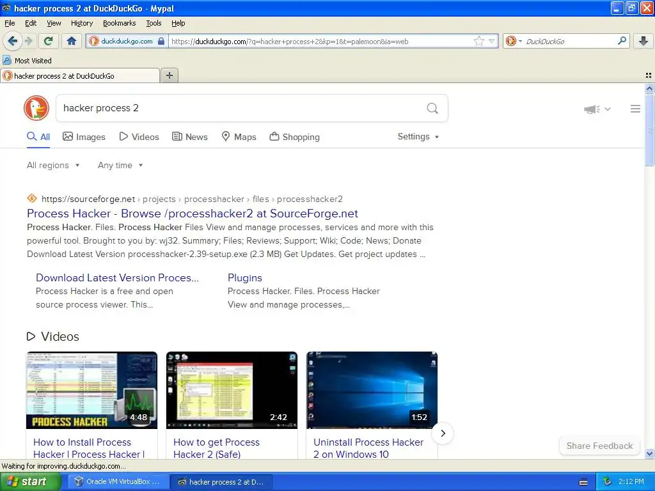The height and width of the screenshot is (491, 655).
Task: Open 'How to Install Process Hacker' video title
Action: pos(89,448)
